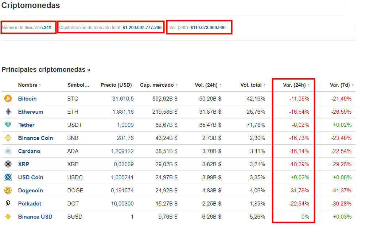Open the Bitcoin name link
377x227 pixels.
27,99
